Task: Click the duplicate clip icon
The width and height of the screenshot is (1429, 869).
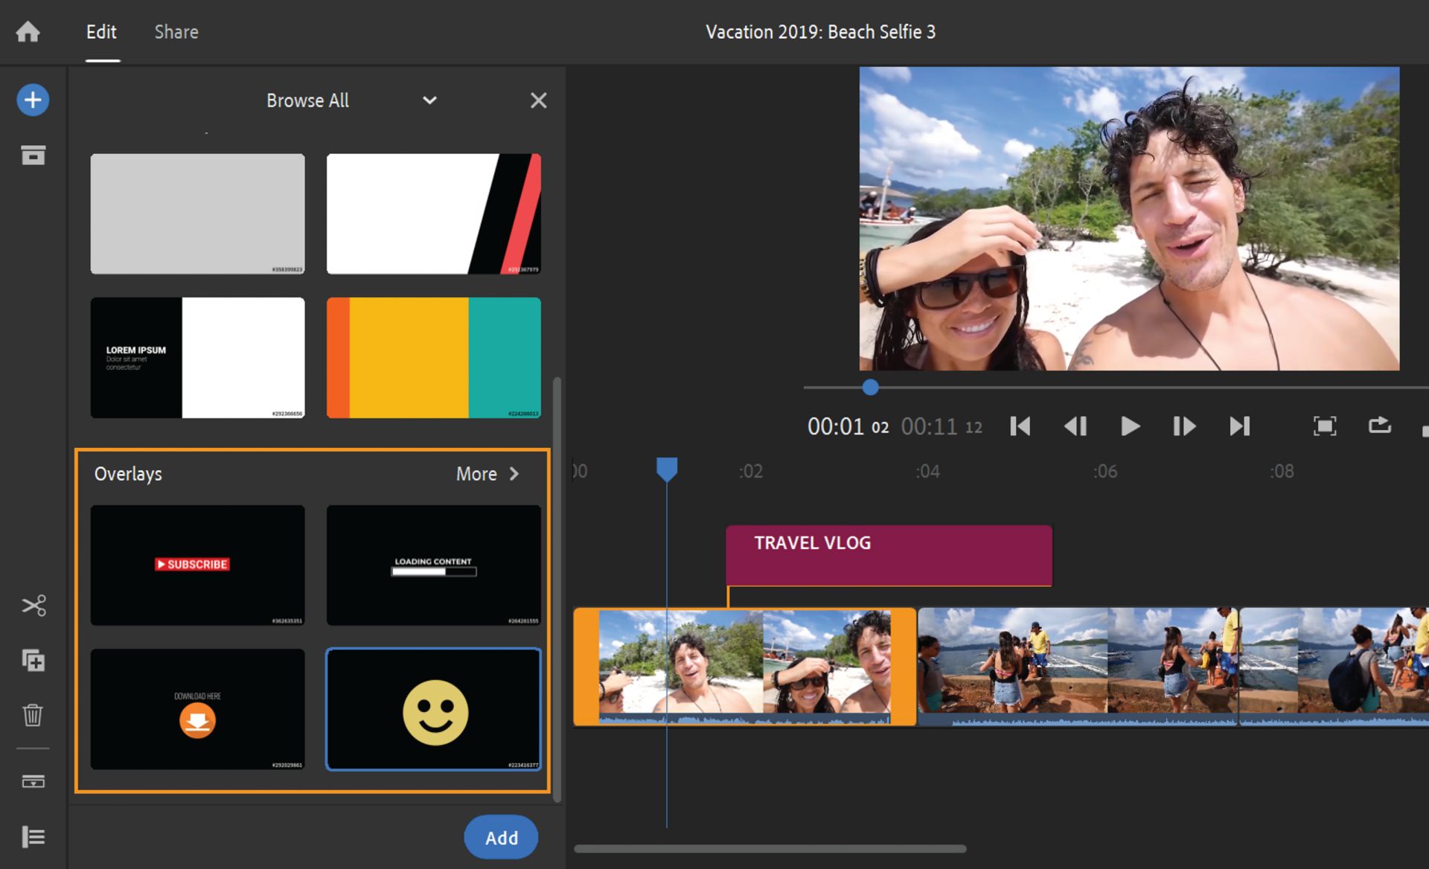Action: [x=33, y=660]
